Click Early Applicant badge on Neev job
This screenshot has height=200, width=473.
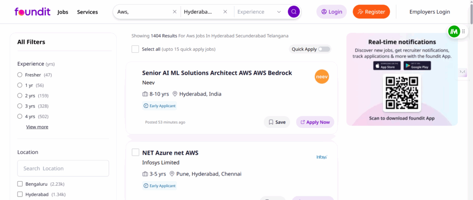click(159, 106)
